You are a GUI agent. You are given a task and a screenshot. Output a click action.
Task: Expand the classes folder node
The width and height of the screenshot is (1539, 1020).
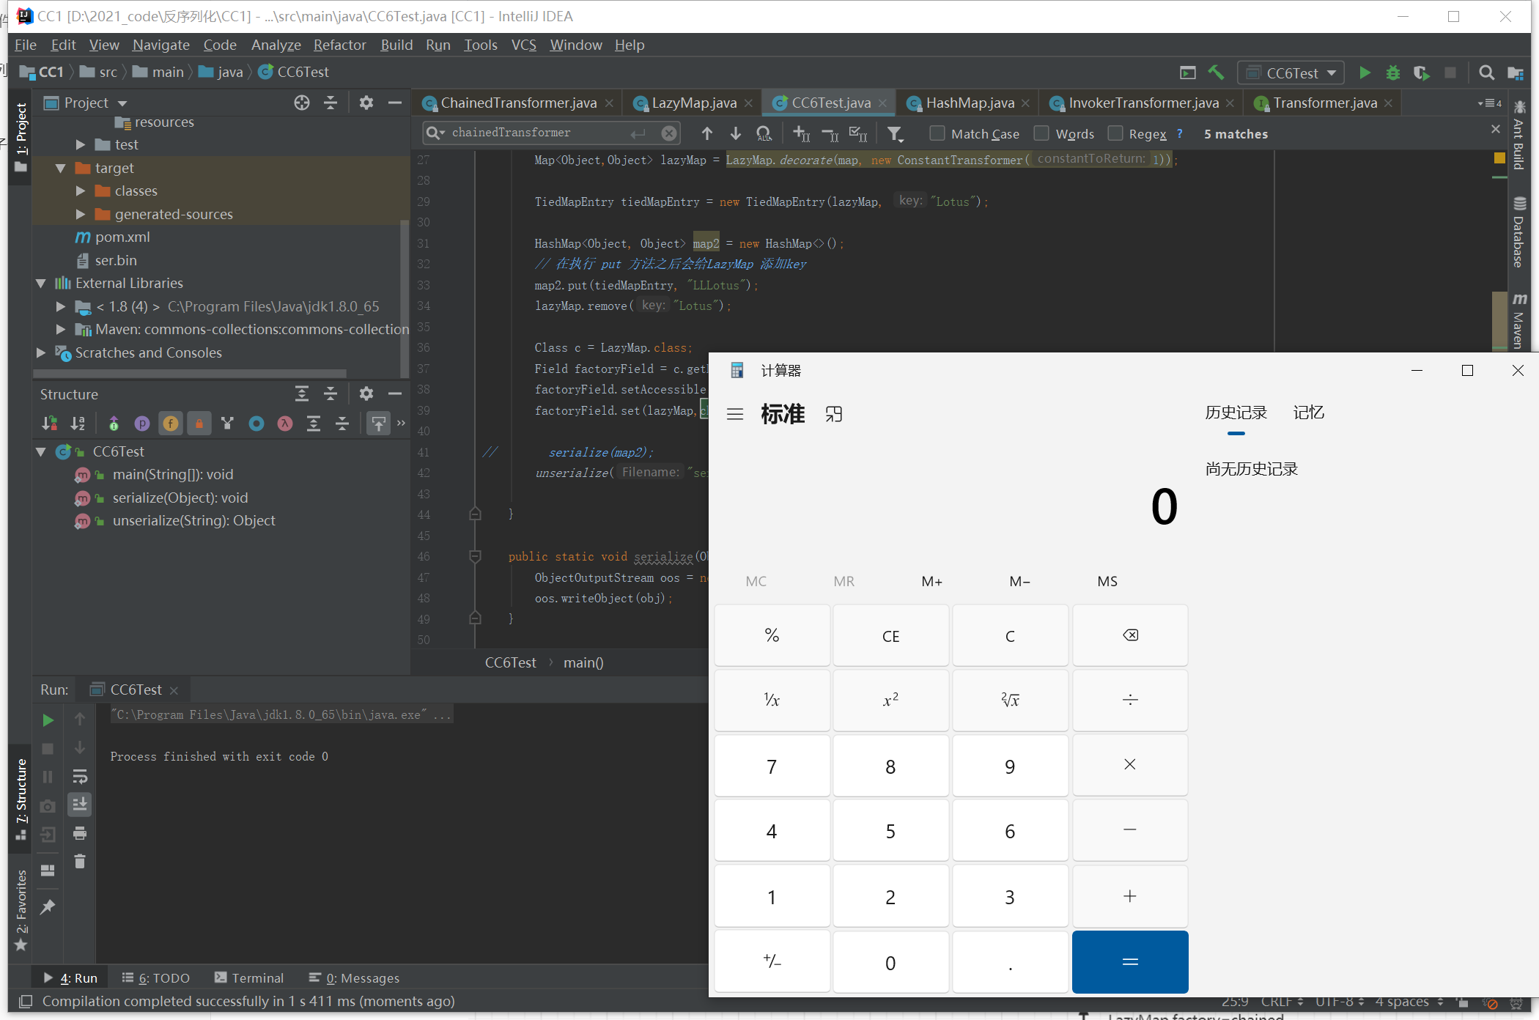[81, 191]
